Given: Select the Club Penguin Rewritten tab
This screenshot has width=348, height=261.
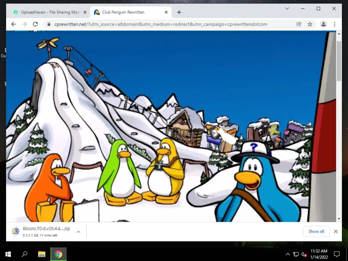Looking at the screenshot, I should click(131, 12).
